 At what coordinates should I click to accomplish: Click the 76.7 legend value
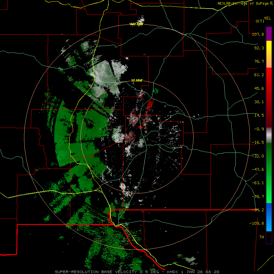click(259, 61)
